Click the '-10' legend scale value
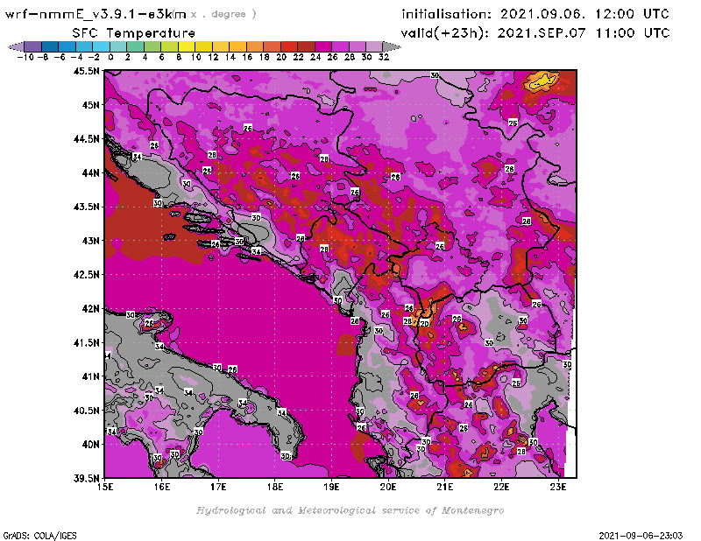Image resolution: width=701 pixels, height=541 pixels. tap(25, 57)
